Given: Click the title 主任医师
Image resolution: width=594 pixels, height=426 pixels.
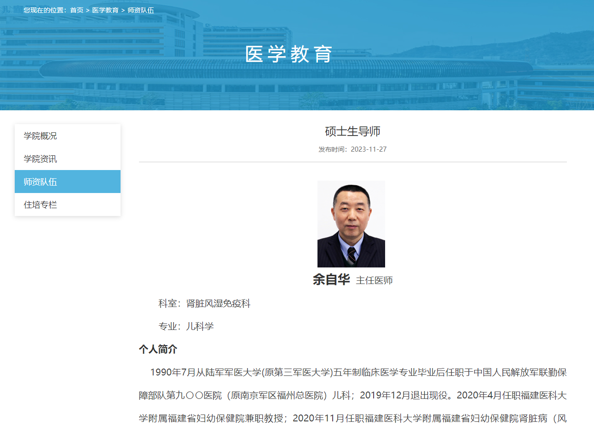Looking at the screenshot, I should pos(374,280).
